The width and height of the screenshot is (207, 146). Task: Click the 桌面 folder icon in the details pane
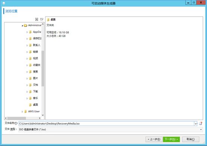[x=48, y=20]
